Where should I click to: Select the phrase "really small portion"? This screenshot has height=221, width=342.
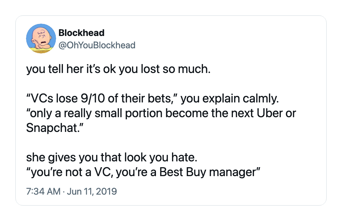(113, 114)
